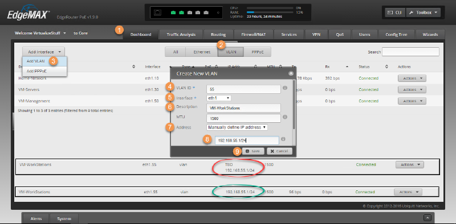Open the CLI console button

click(x=395, y=13)
